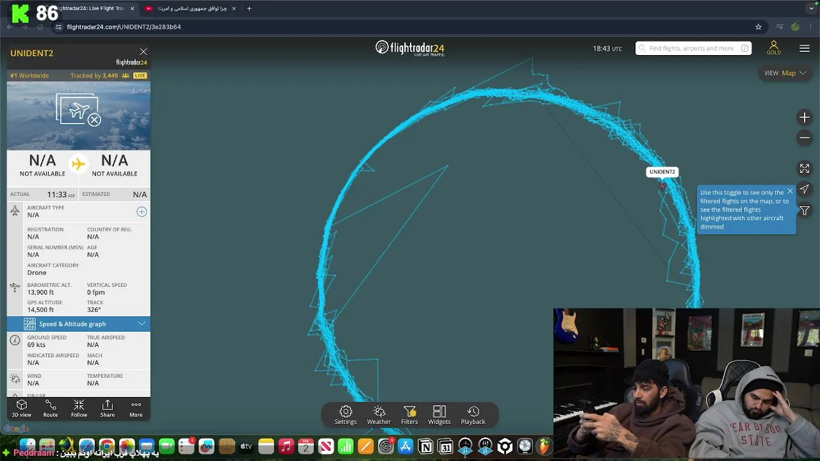Click Follow to track the aircraft
The image size is (820, 461).
[79, 408]
